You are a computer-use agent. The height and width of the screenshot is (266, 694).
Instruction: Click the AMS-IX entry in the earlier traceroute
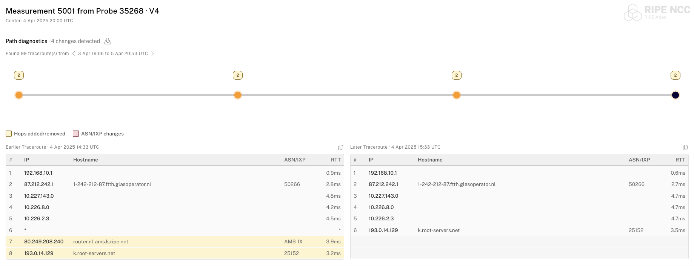coord(293,241)
